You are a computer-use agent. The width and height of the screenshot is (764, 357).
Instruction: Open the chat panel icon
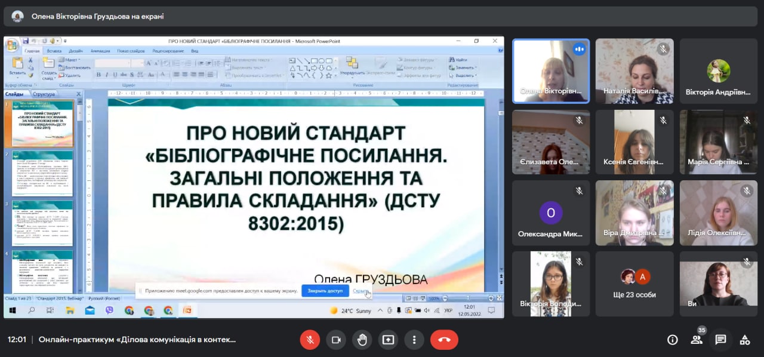(720, 340)
